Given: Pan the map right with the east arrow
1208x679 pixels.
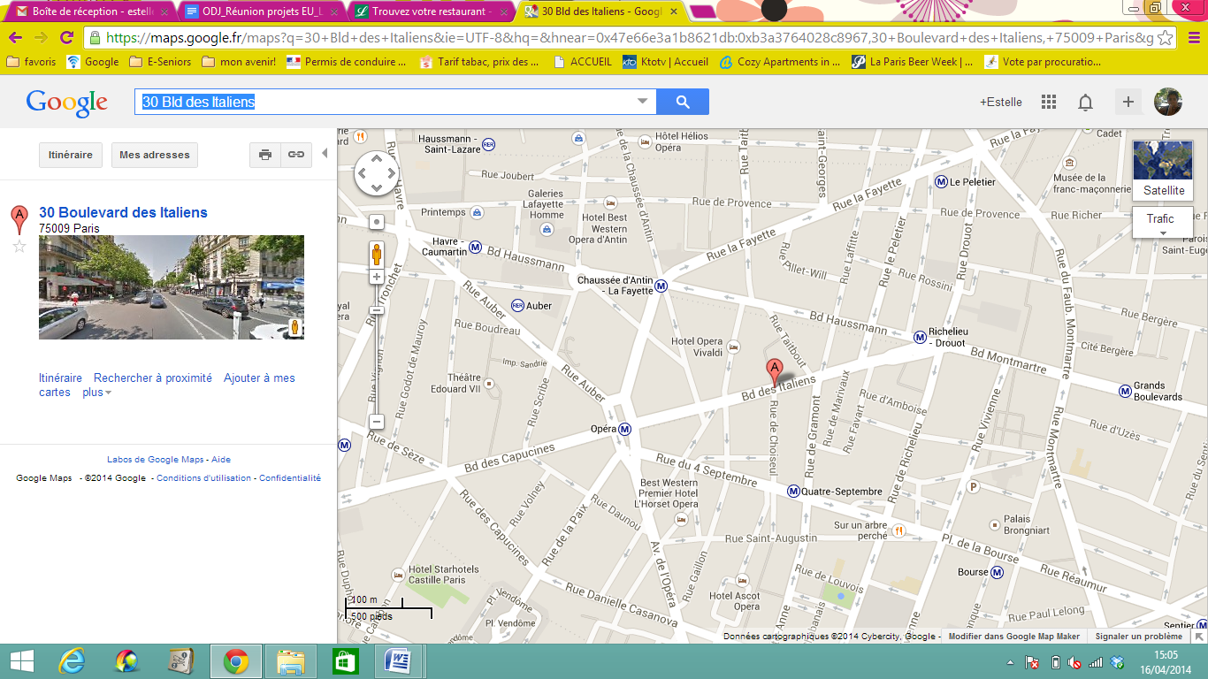Looking at the screenshot, I should (392, 173).
